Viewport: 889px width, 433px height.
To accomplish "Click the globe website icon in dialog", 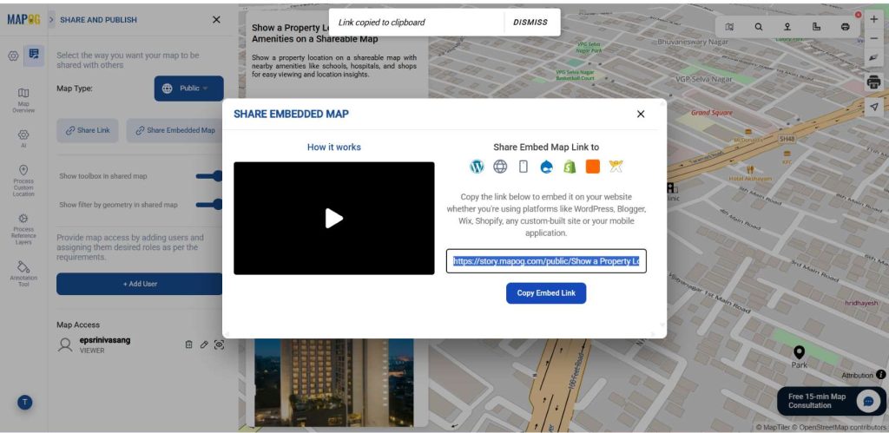I will 500,166.
